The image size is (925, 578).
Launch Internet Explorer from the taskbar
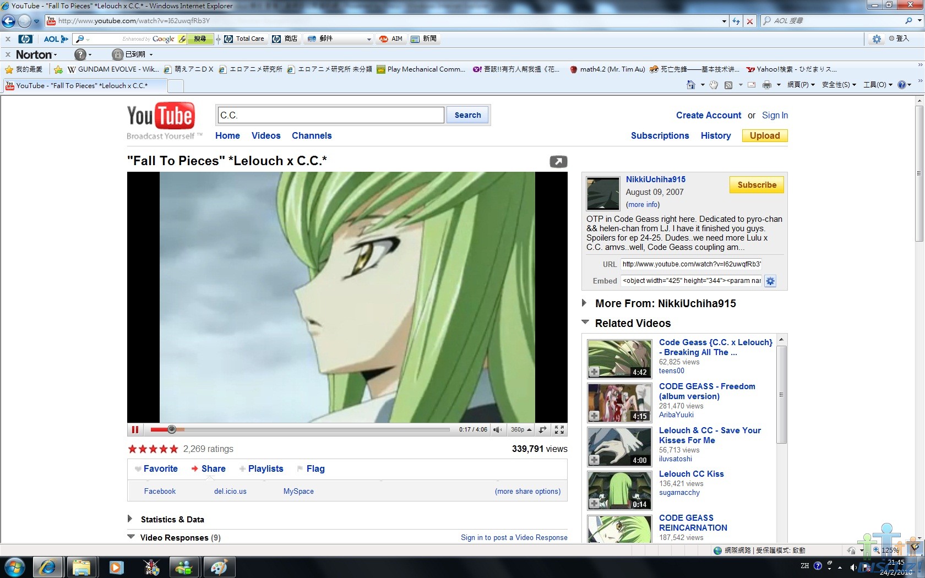coord(47,567)
